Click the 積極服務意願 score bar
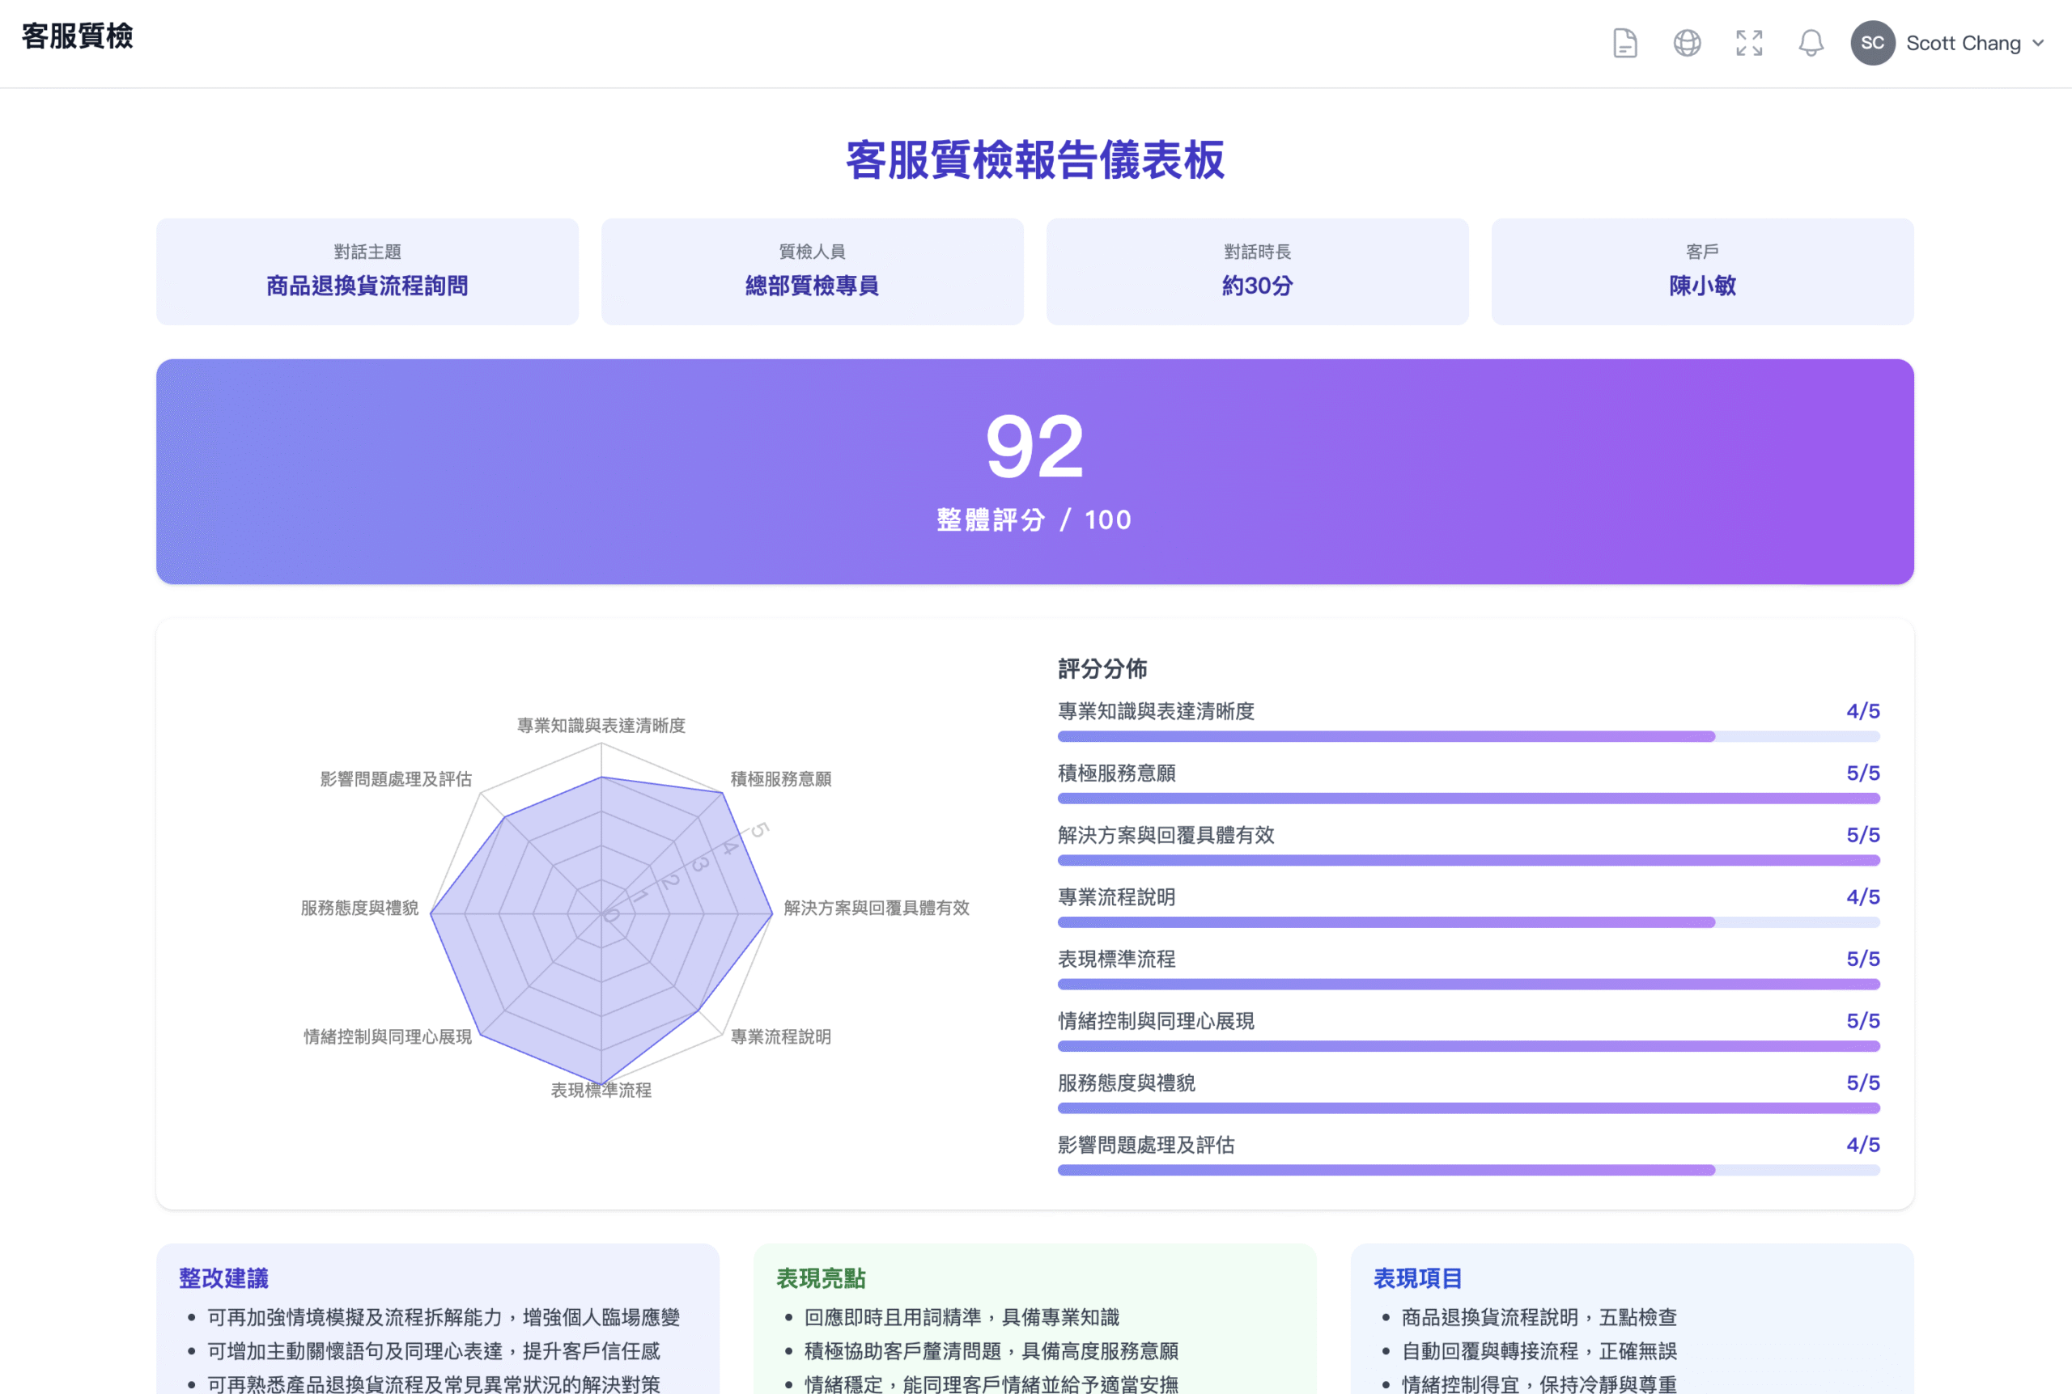This screenshot has width=2072, height=1394. pyautogui.click(x=1467, y=799)
